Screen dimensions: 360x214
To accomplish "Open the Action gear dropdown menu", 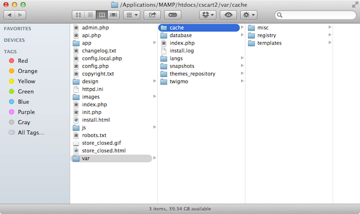I will (x=249, y=15).
